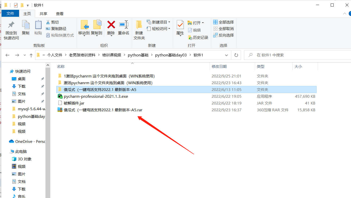This screenshot has width=351, height=198.
Task: Click 反向选择 invert selection
Action: [223, 35]
